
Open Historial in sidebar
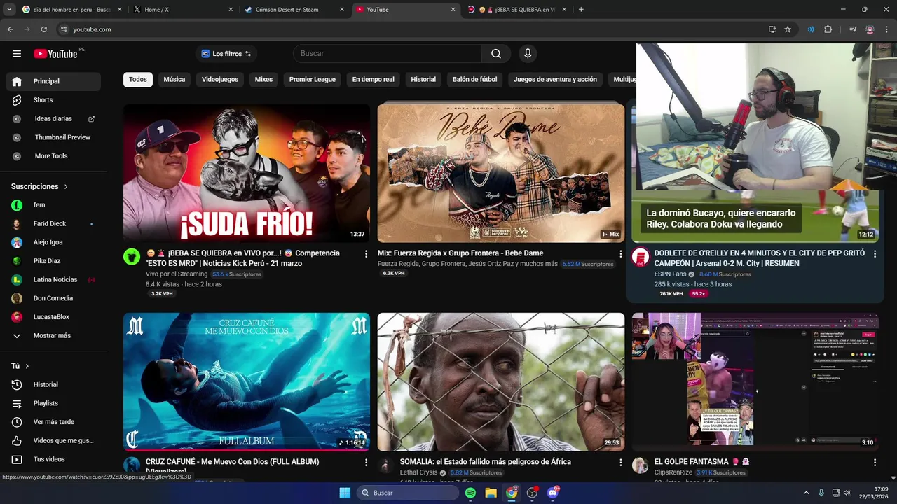coord(53,384)
